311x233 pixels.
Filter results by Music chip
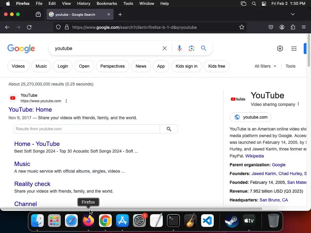coord(41,66)
